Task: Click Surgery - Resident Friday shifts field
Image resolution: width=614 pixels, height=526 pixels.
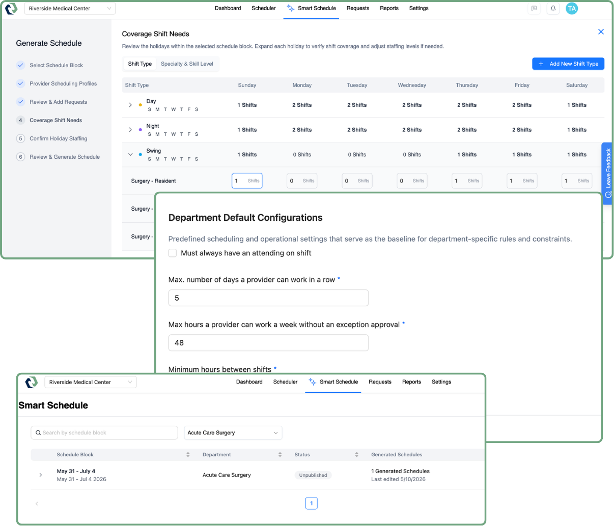Action: click(522, 181)
